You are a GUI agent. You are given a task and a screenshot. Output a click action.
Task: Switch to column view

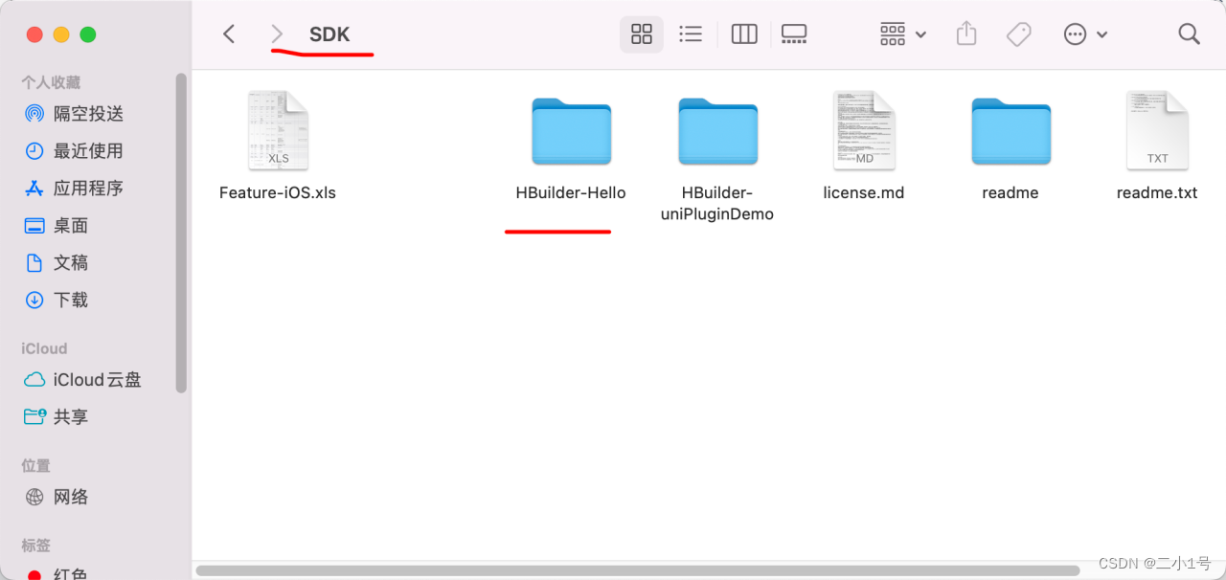[744, 34]
